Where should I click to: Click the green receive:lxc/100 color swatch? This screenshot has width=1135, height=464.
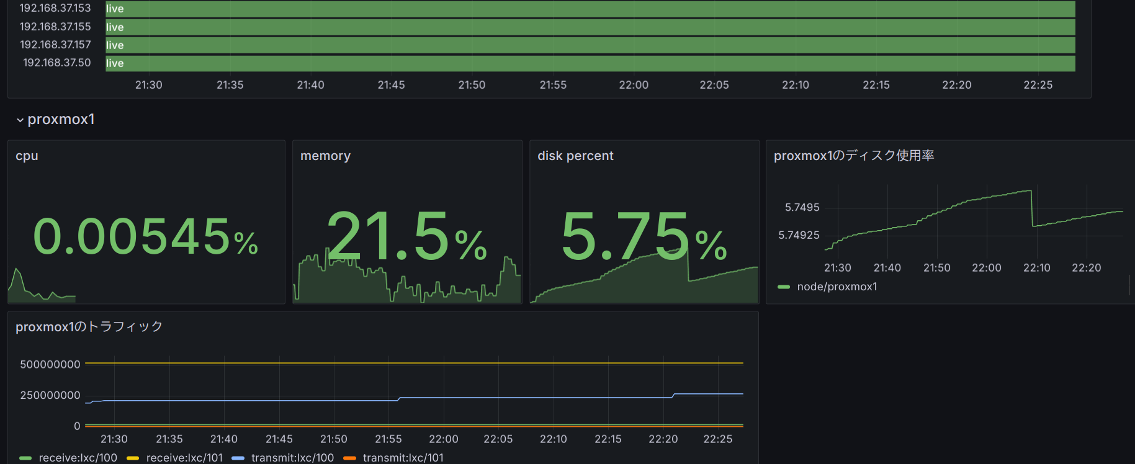tap(25, 458)
